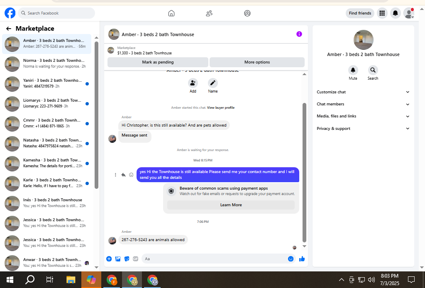Viewport: 425px width, 288px height.
Task: Open Windows notification center
Action: [411, 280]
